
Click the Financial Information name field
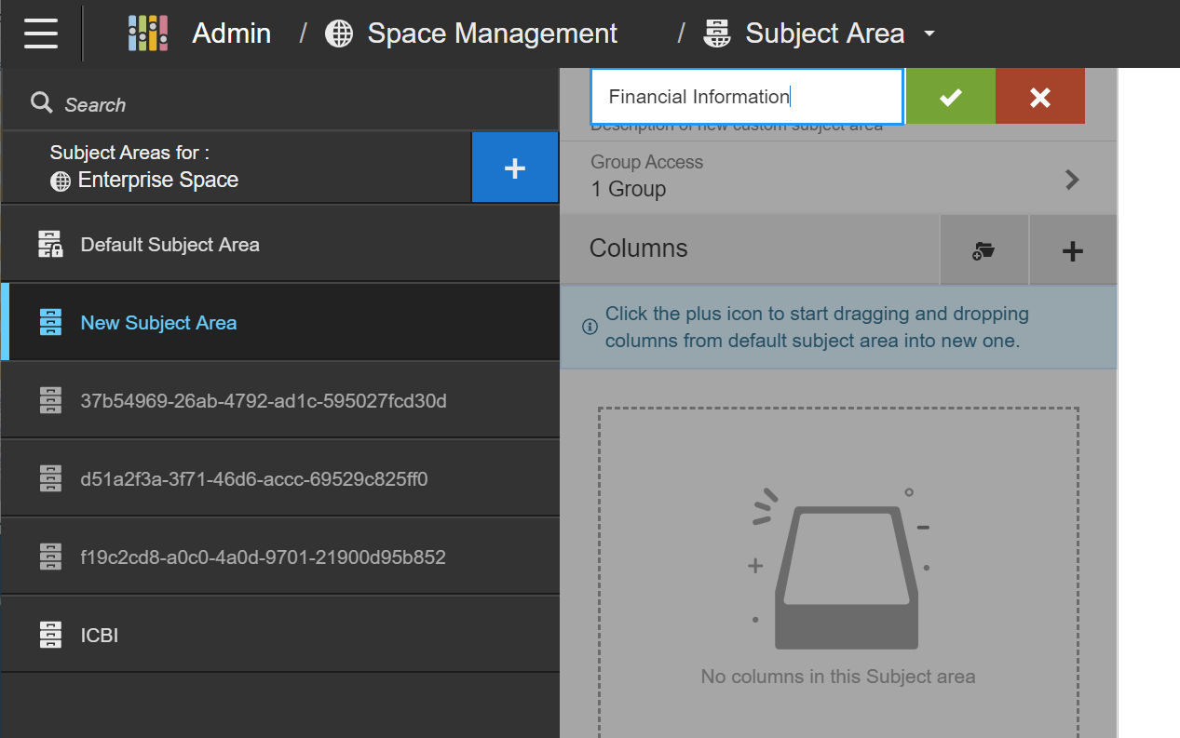745,97
